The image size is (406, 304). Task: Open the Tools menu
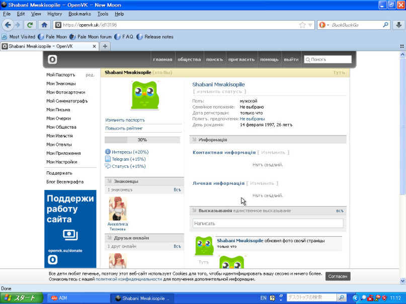pos(103,14)
